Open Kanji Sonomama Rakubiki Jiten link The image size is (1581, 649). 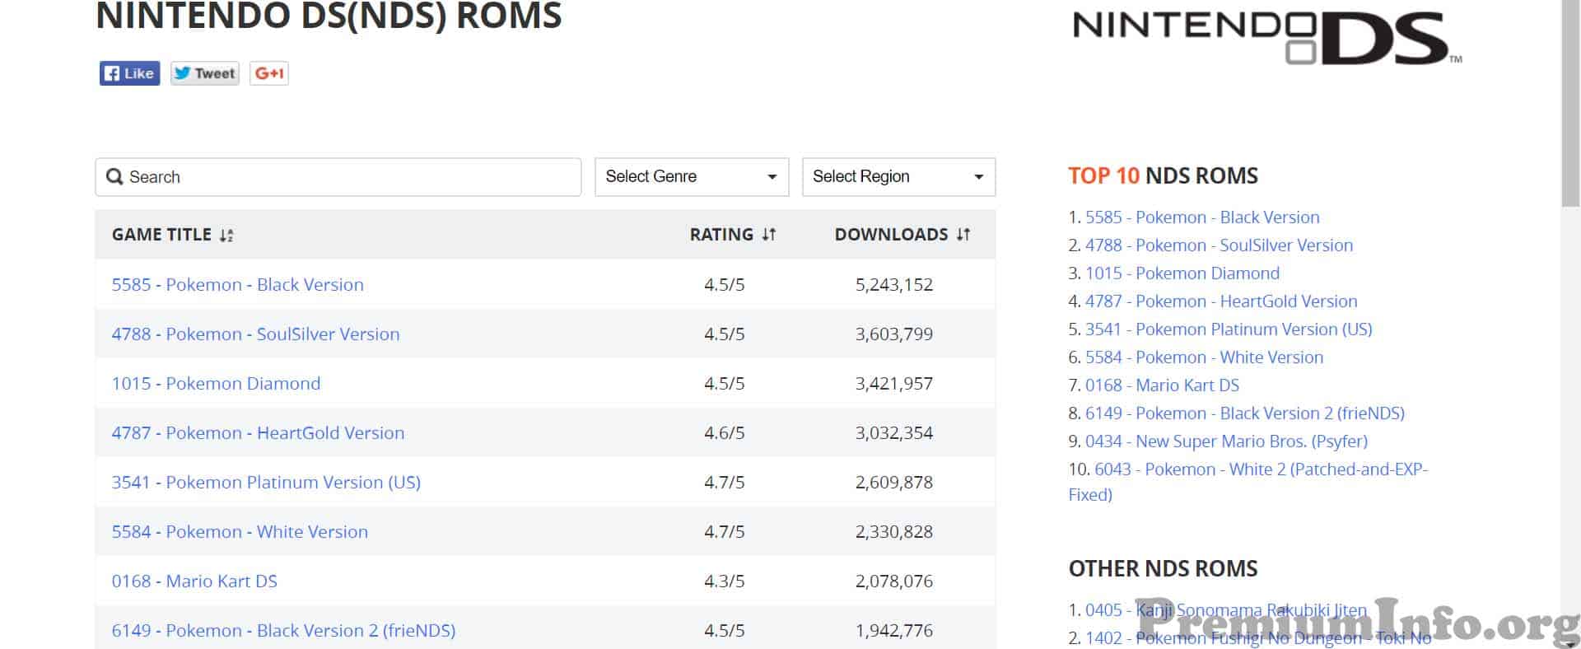(1226, 610)
